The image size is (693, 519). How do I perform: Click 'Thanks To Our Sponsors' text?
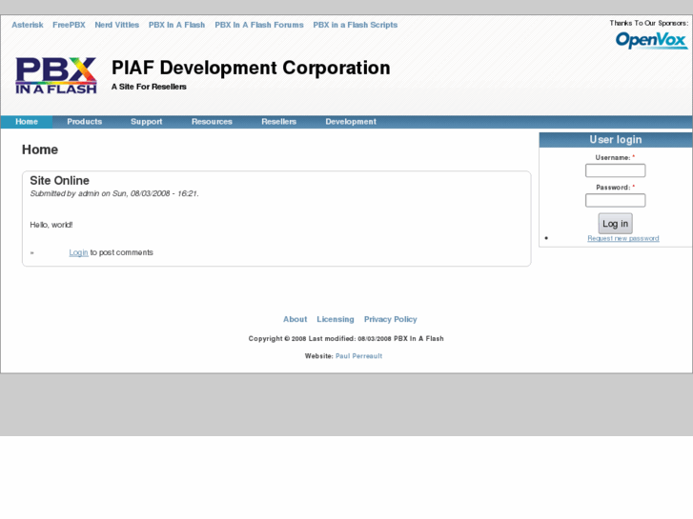pyautogui.click(x=649, y=23)
